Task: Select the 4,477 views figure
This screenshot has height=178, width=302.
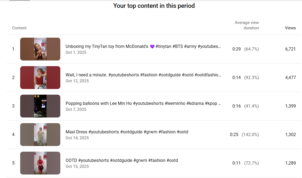Action: [x=290, y=77]
